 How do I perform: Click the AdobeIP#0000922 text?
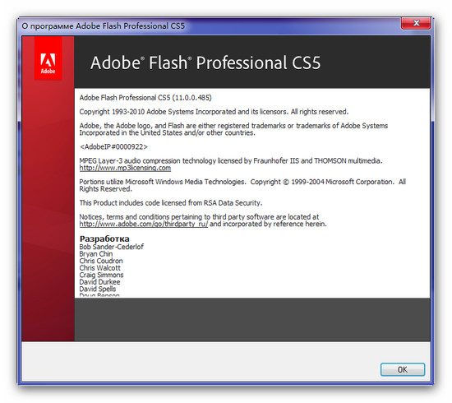tap(113, 147)
